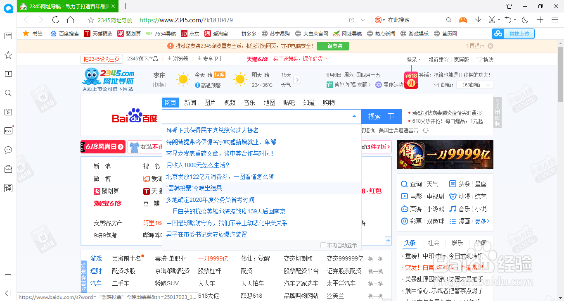
Task: Open the chat bubble icon in left sidebar
Action: [8, 150]
